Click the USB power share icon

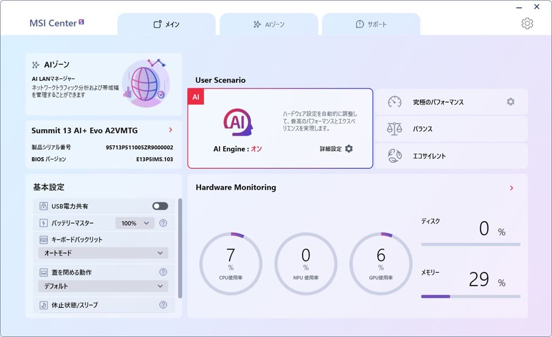click(x=44, y=207)
